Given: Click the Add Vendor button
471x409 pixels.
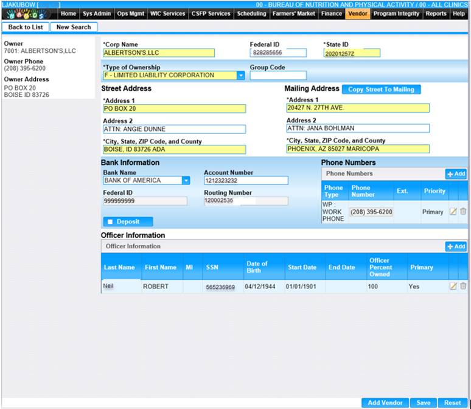Looking at the screenshot, I should tap(385, 403).
